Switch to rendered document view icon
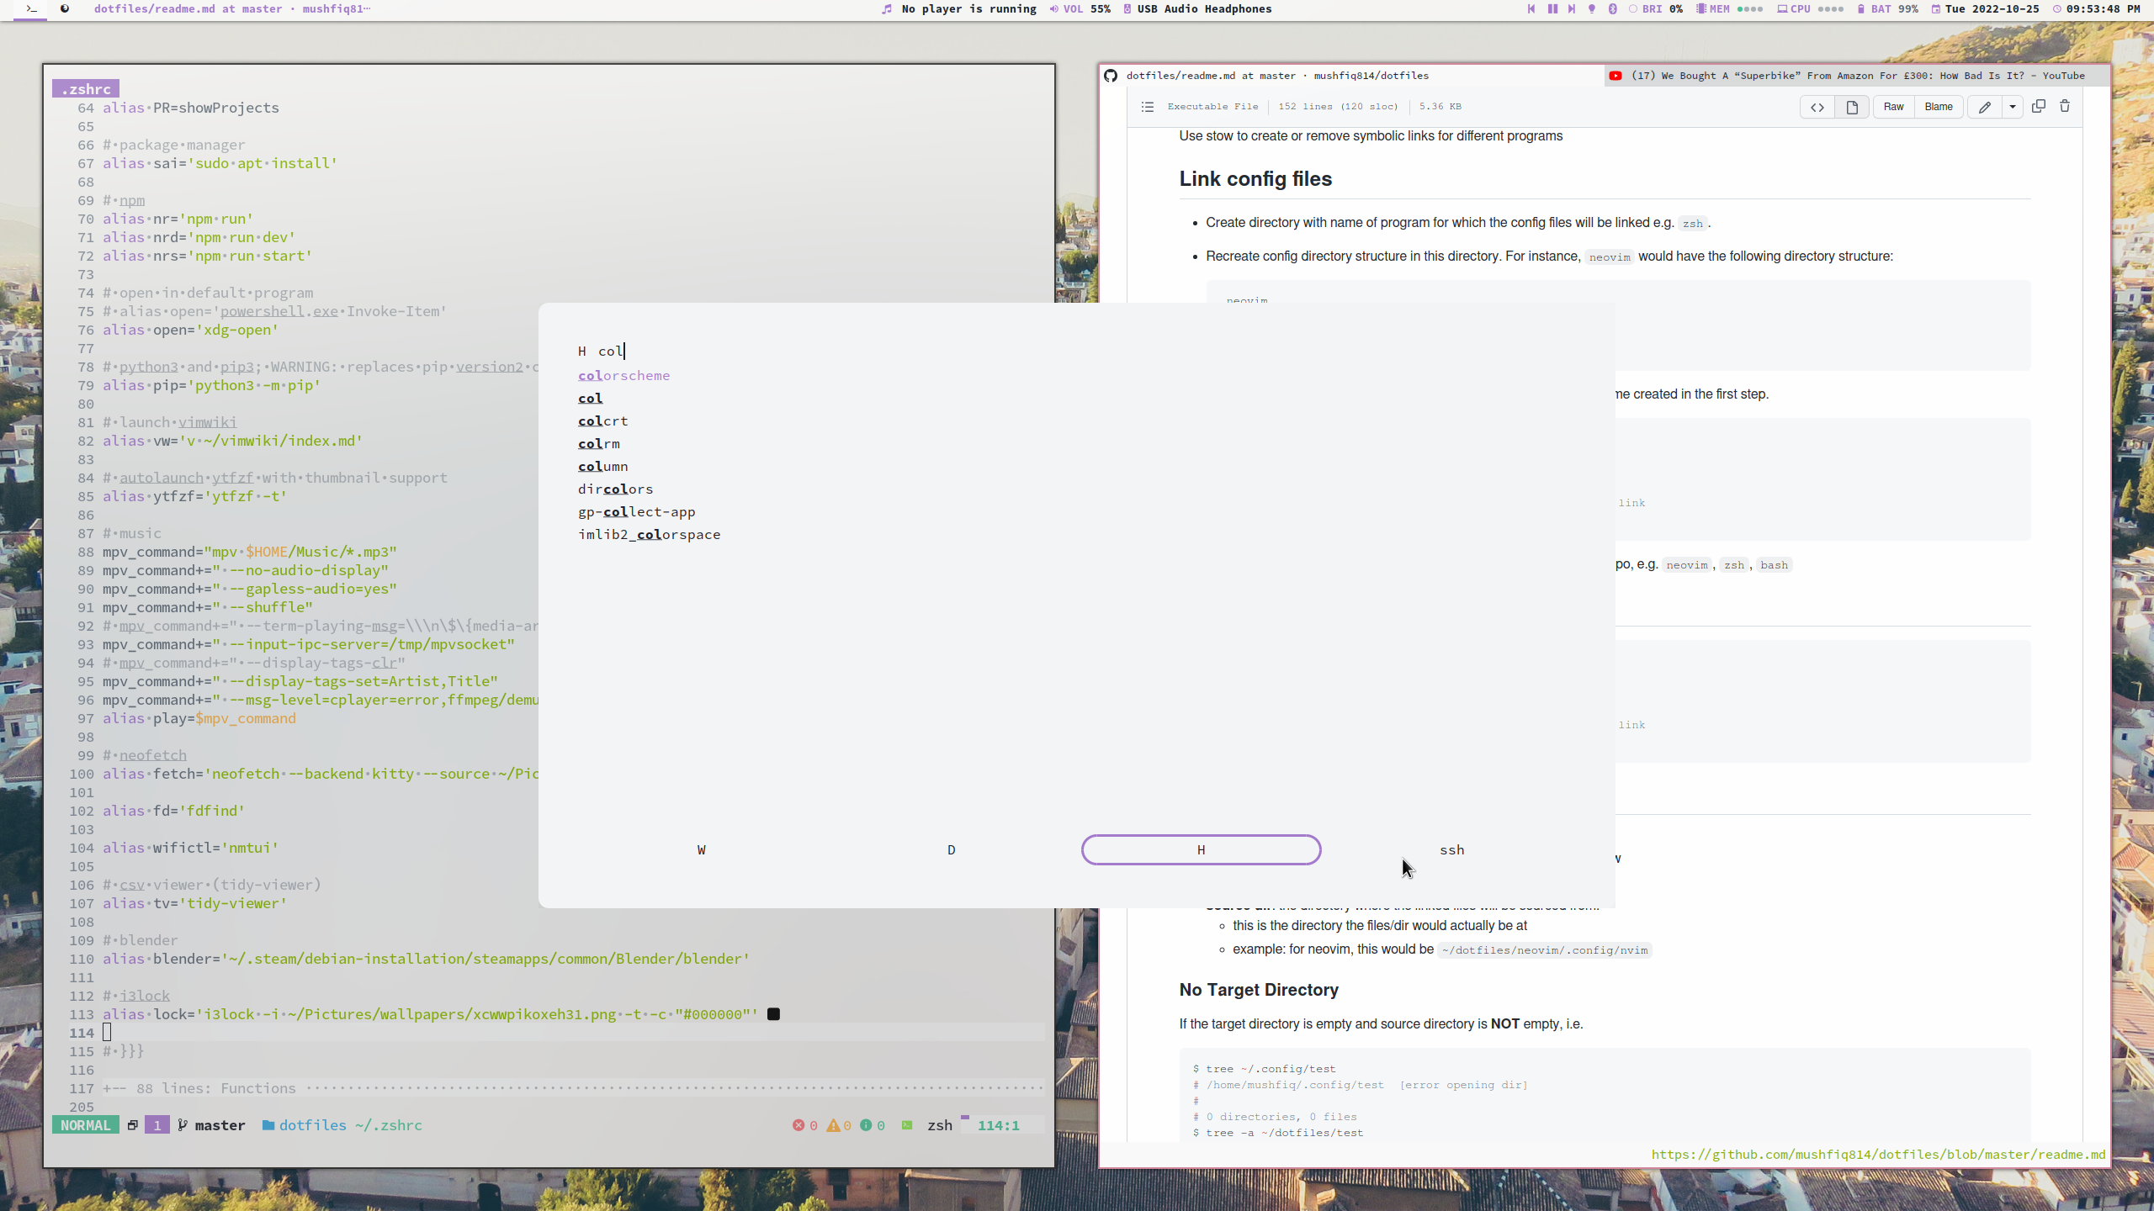Viewport: 2154px width, 1211px height. coord(1851,107)
